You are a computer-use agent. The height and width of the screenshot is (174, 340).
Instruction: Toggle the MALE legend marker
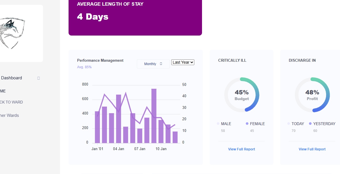[218, 124]
